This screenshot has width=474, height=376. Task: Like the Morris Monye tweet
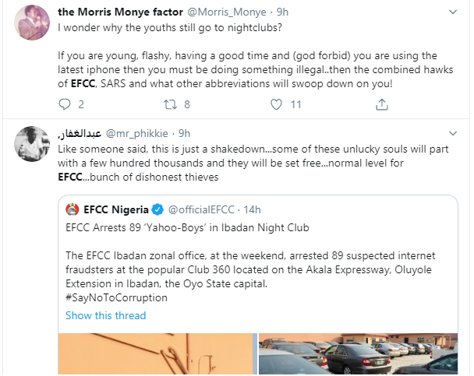(x=275, y=104)
